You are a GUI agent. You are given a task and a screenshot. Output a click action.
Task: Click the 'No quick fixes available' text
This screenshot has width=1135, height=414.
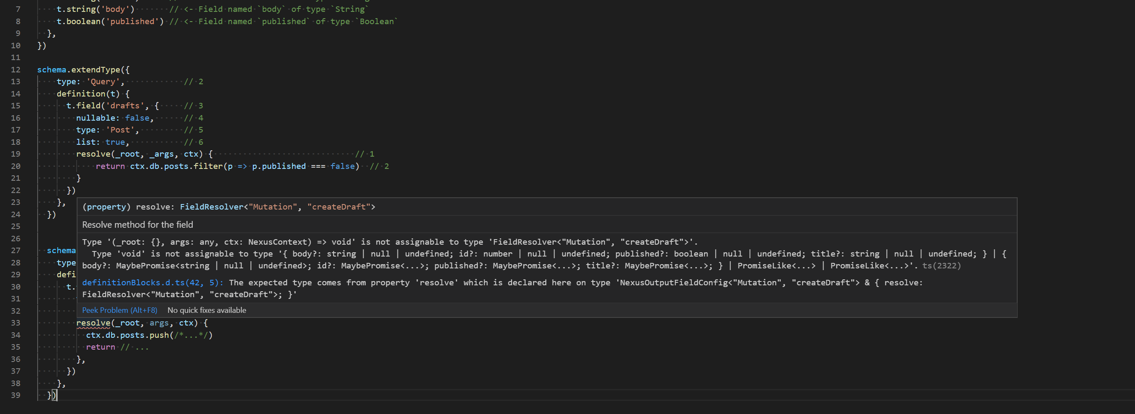(x=206, y=310)
